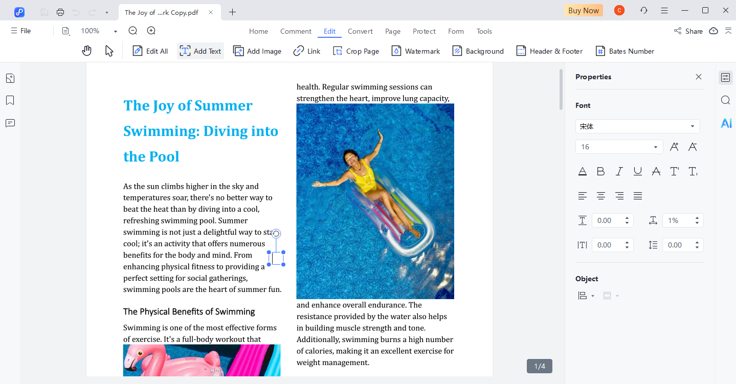The image size is (736, 384).
Task: Open the Watermark tool
Action: (415, 51)
